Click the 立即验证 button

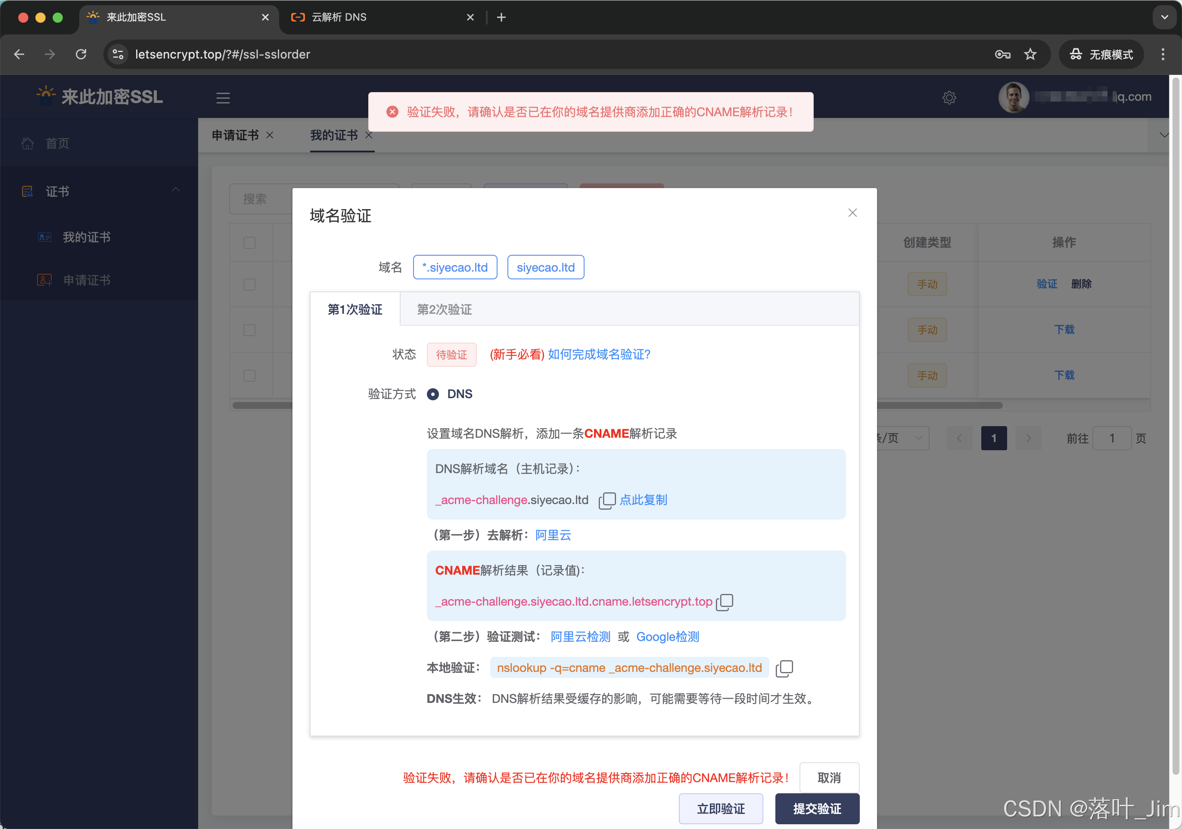click(721, 810)
